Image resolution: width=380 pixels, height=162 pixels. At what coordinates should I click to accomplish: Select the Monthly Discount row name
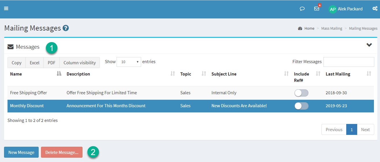[27, 106]
